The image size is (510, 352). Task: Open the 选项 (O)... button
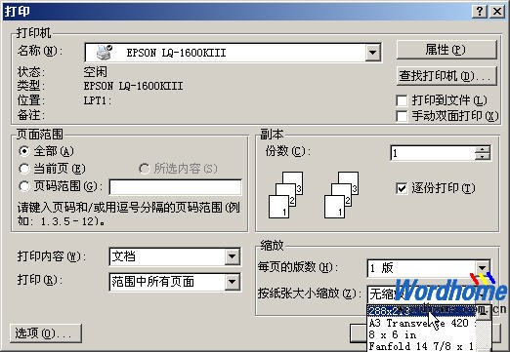point(46,333)
